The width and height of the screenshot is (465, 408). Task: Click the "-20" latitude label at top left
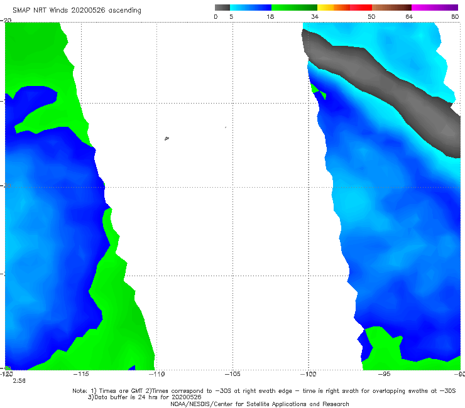pos(6,20)
